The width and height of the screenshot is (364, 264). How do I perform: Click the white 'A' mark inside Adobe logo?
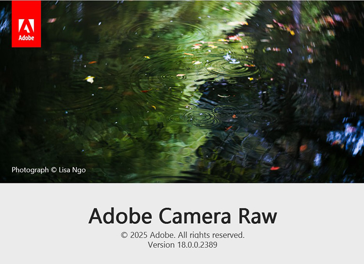click(26, 26)
